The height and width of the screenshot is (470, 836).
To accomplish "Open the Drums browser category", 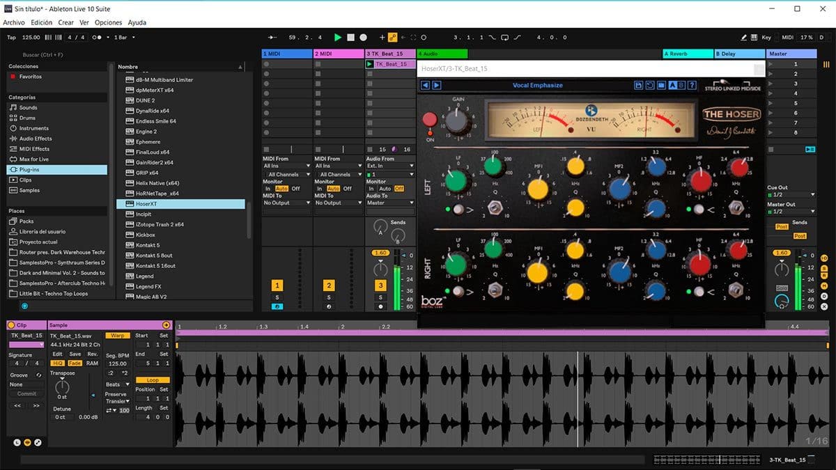I will (x=27, y=118).
